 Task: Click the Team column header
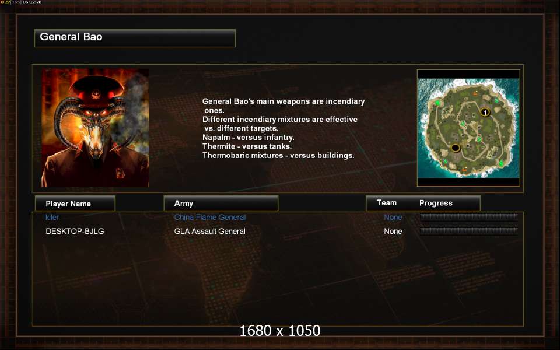pos(386,203)
